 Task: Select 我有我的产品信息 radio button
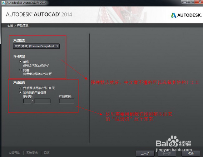[20, 92]
